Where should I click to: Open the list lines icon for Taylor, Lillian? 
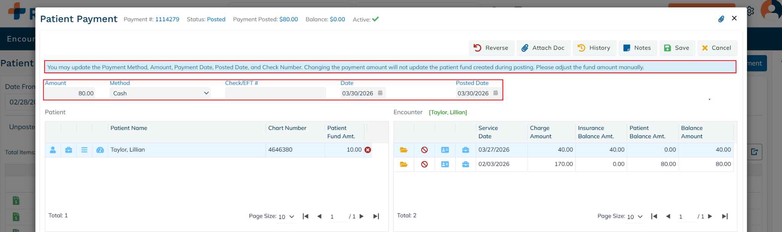pos(84,150)
